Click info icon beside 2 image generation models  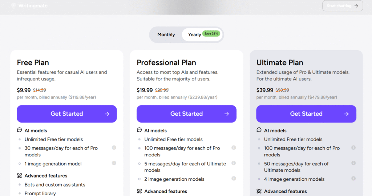(x=234, y=179)
